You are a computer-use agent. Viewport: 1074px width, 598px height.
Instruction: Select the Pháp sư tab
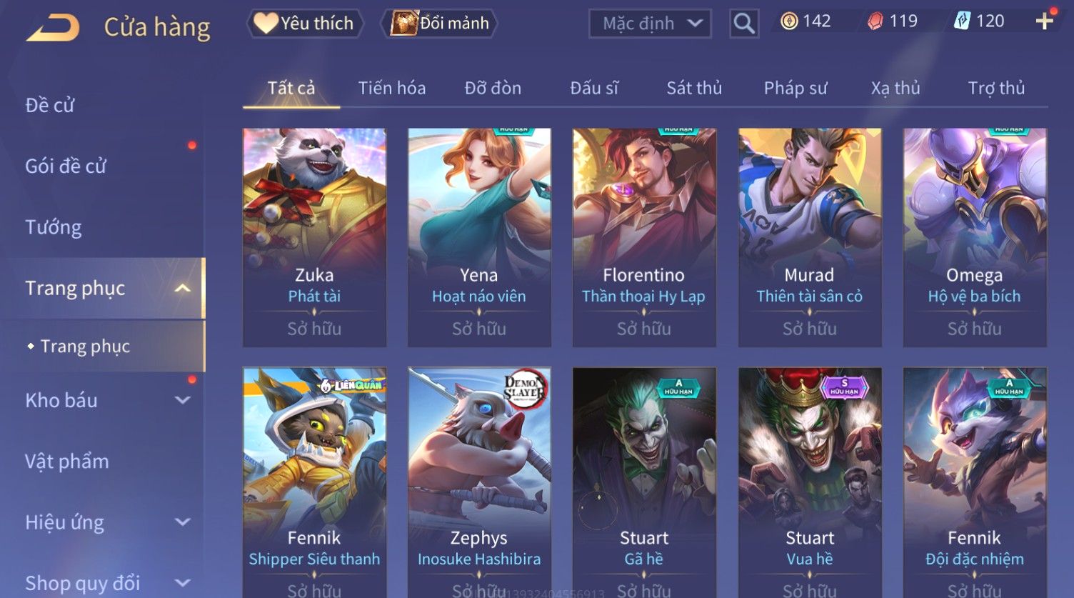coord(796,88)
